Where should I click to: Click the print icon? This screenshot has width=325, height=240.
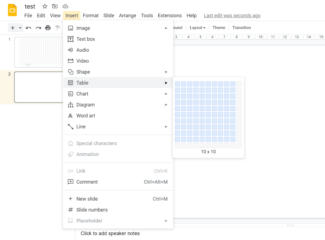coord(48,28)
